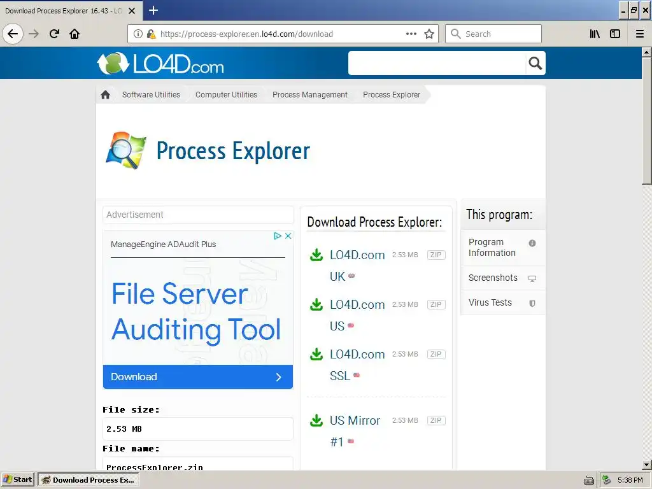This screenshot has width=652, height=489.
Task: Reload the current page
Action: pyautogui.click(x=54, y=34)
